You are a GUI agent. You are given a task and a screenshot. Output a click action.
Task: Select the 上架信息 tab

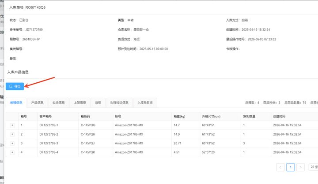point(80,103)
